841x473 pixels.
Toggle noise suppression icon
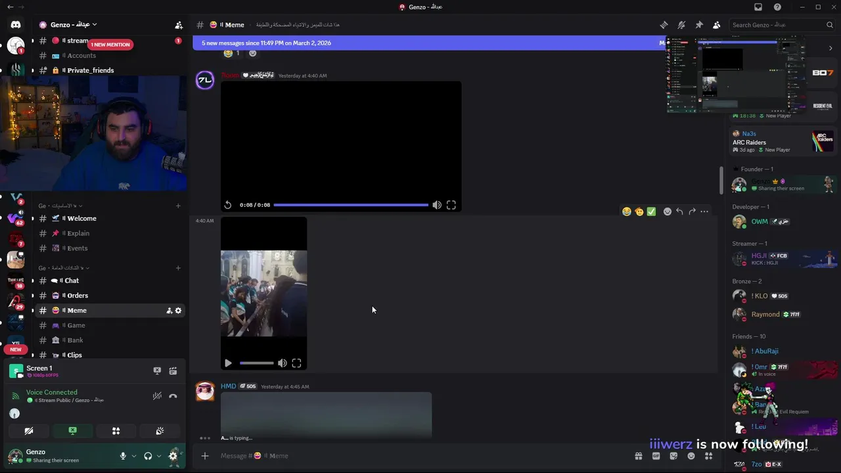pos(157,395)
